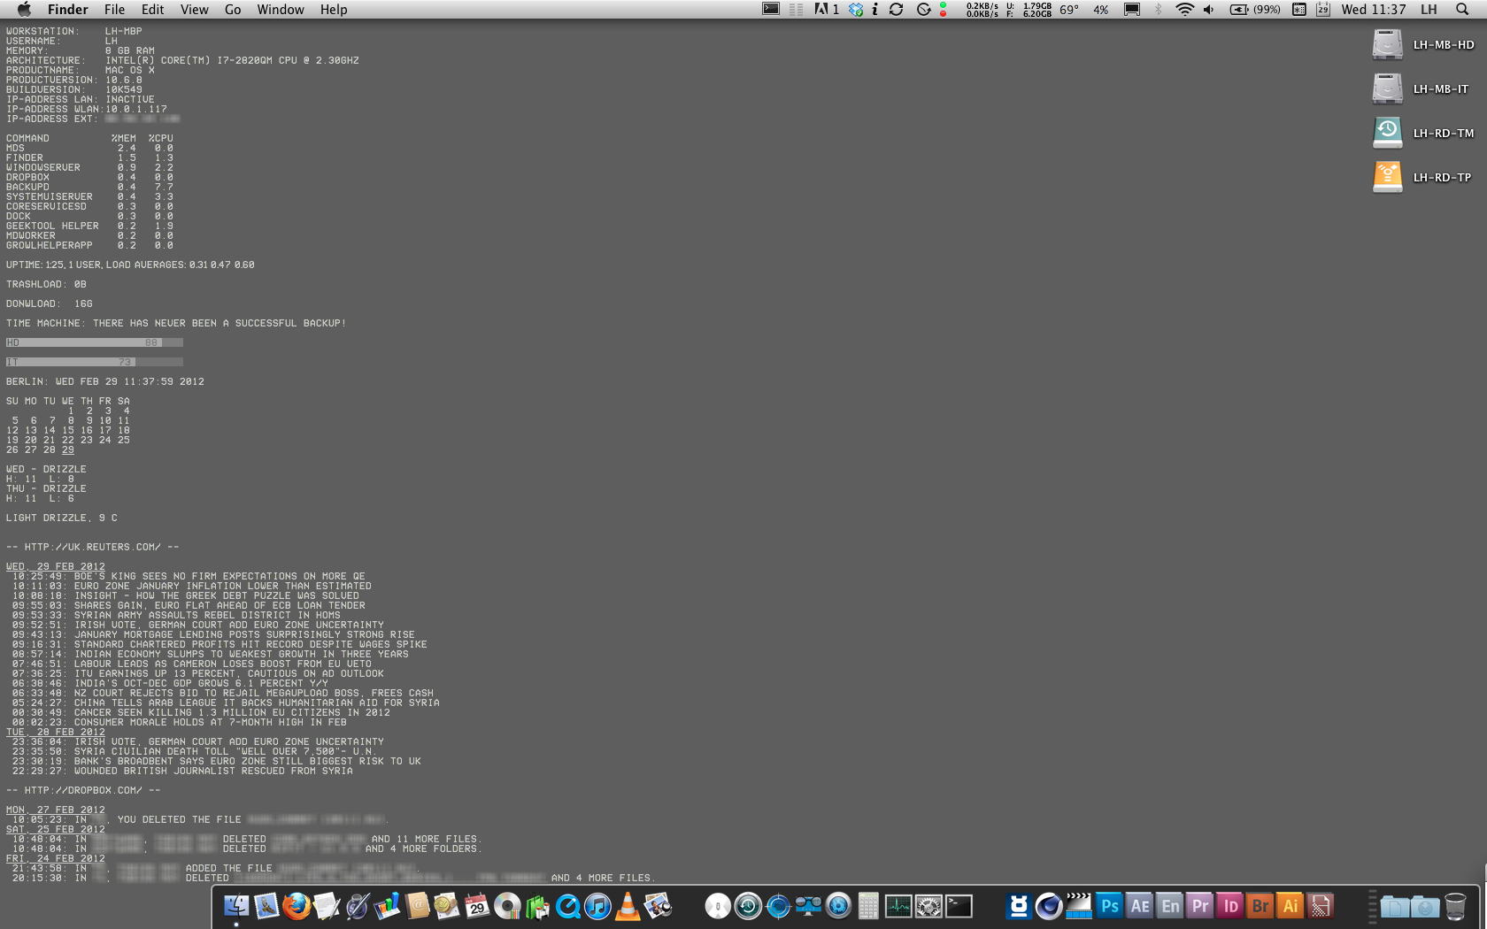Open Address Book in the Dock
The height and width of the screenshot is (929, 1487).
[x=417, y=906]
